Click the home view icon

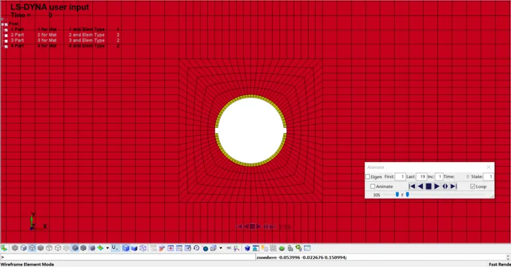255,248
